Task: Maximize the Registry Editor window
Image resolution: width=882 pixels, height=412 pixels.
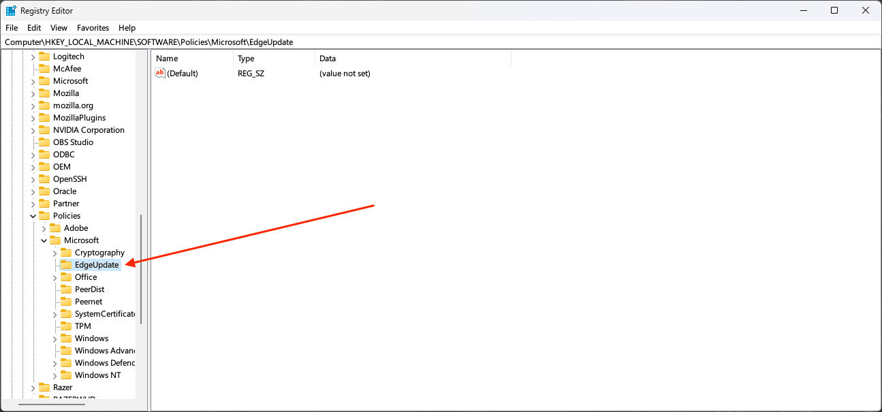Action: [834, 10]
